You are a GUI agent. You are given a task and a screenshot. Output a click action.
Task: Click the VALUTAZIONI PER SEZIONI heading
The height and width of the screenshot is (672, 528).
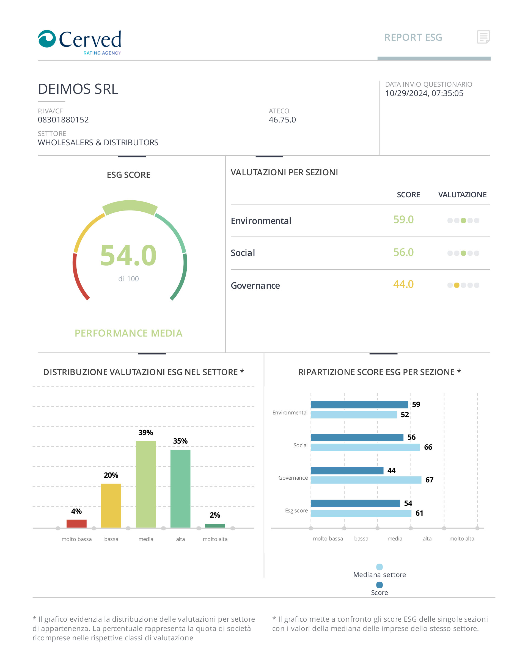coord(284,172)
